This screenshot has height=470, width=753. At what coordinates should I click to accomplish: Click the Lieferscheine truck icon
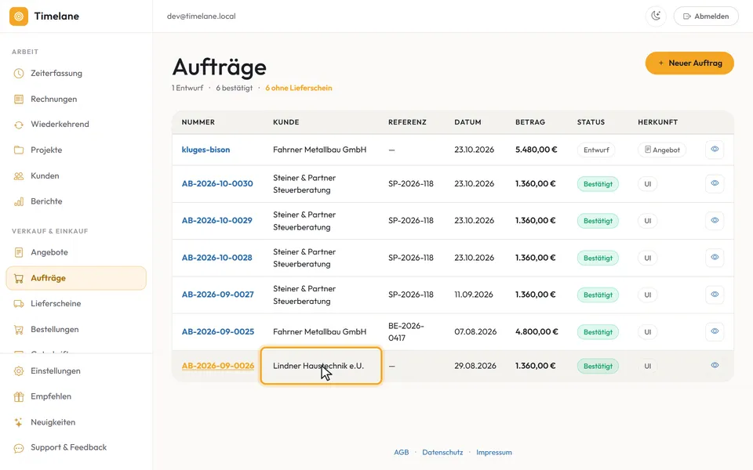tap(19, 304)
